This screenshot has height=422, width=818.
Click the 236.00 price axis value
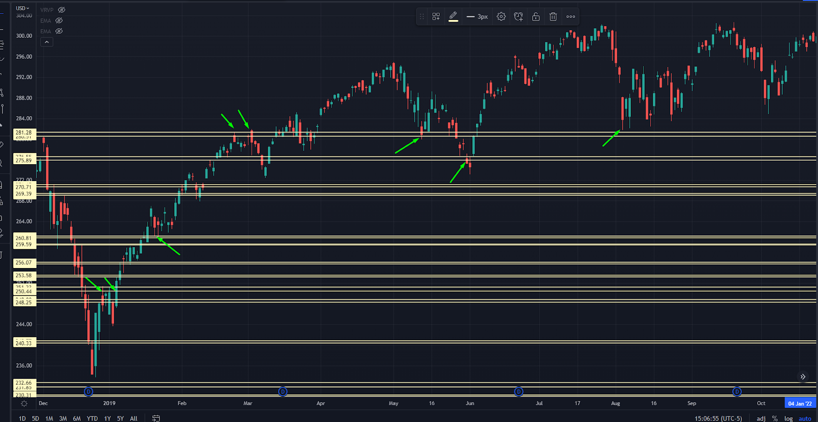tap(24, 366)
